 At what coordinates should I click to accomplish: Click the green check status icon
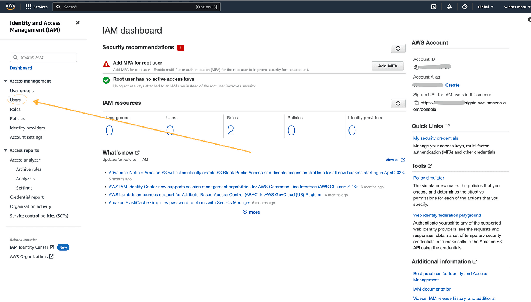coord(106,80)
